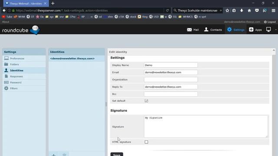
Task: Bookmark this page with the star icon
Action: (227, 10)
